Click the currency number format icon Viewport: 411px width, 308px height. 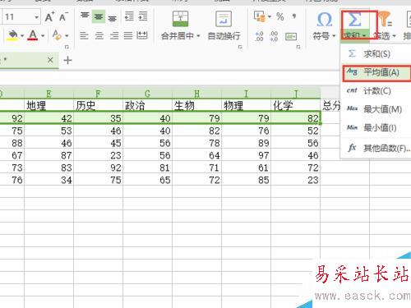[260, 16]
